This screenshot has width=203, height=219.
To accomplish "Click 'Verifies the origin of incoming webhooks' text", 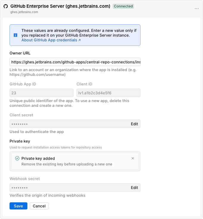I will 48,195.
